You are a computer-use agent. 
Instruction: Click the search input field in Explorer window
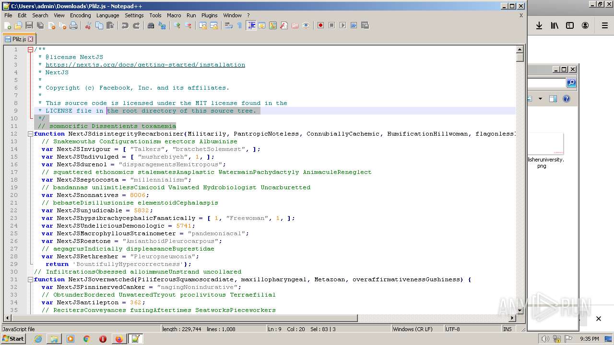pos(546,83)
